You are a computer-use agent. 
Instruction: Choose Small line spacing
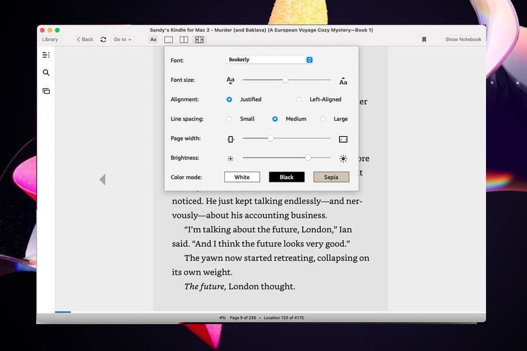pyautogui.click(x=229, y=119)
